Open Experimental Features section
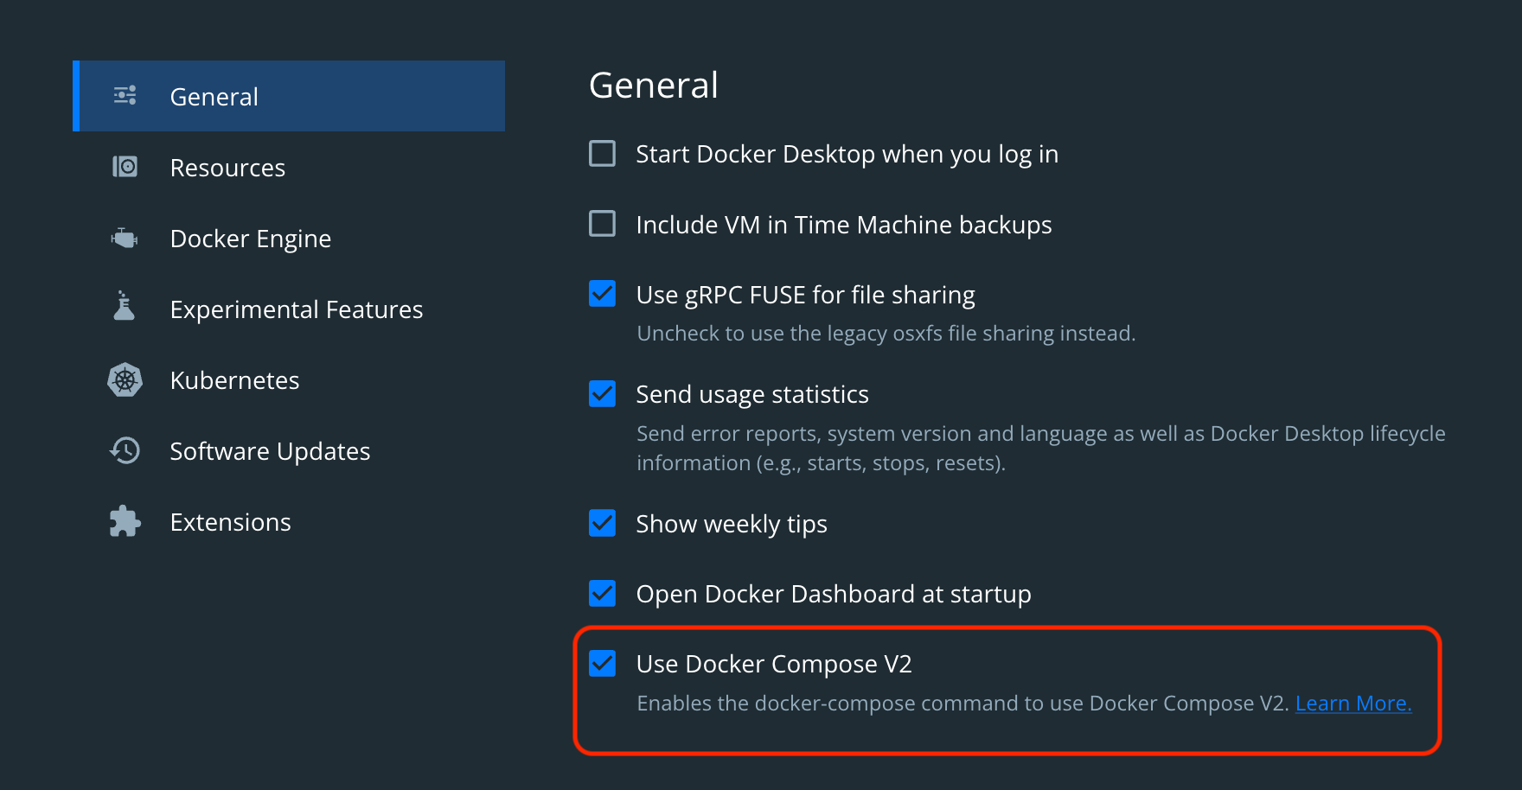The image size is (1522, 790). [x=289, y=309]
